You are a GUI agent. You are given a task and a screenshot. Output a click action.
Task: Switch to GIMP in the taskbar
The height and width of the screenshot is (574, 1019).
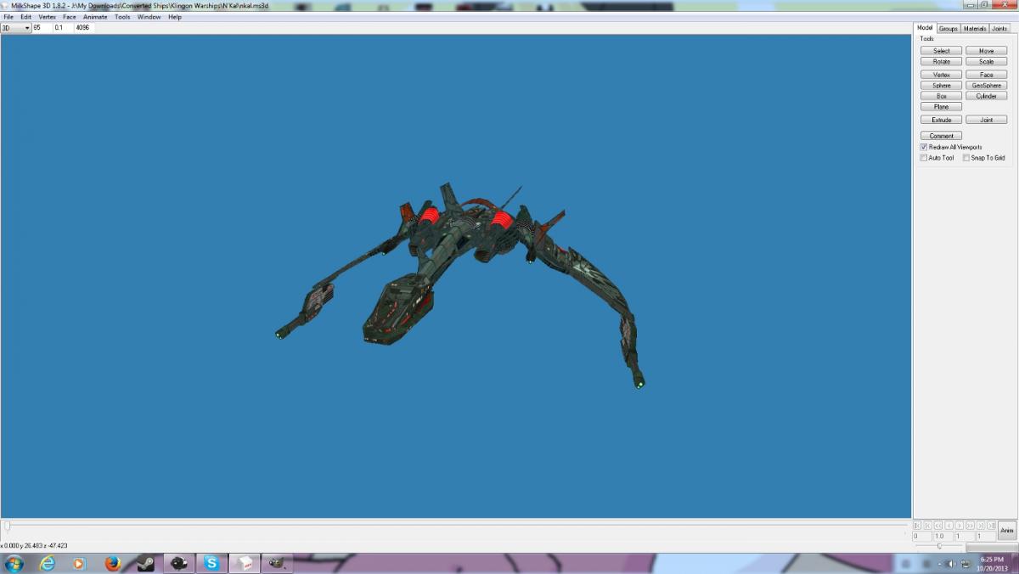[x=277, y=563]
